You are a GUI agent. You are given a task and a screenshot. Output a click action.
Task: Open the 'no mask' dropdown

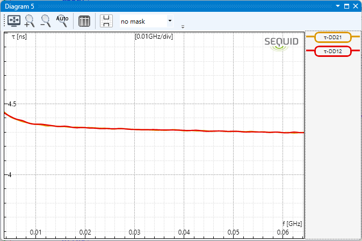[146, 21]
